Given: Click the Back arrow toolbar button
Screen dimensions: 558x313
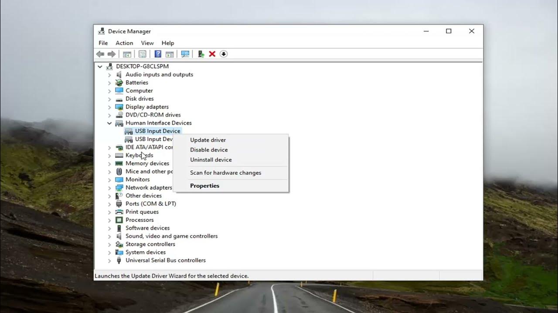Looking at the screenshot, I should tap(100, 54).
